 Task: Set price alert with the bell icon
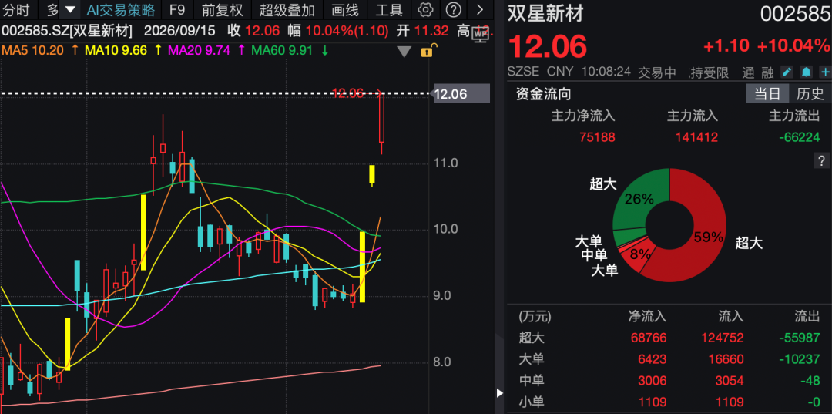coord(806,72)
